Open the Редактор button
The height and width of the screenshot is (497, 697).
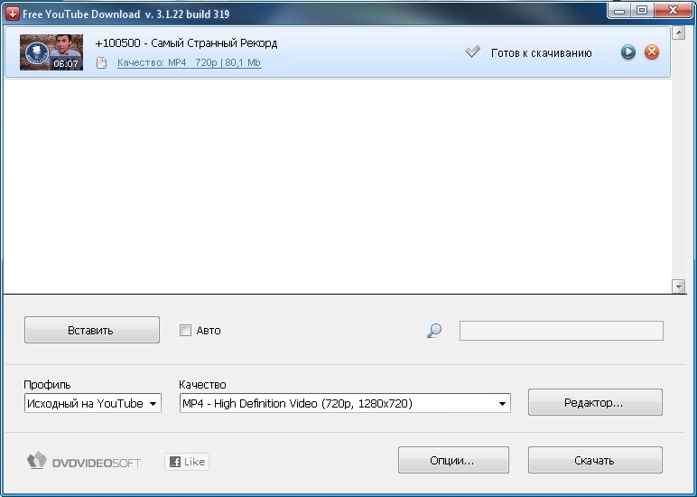594,403
